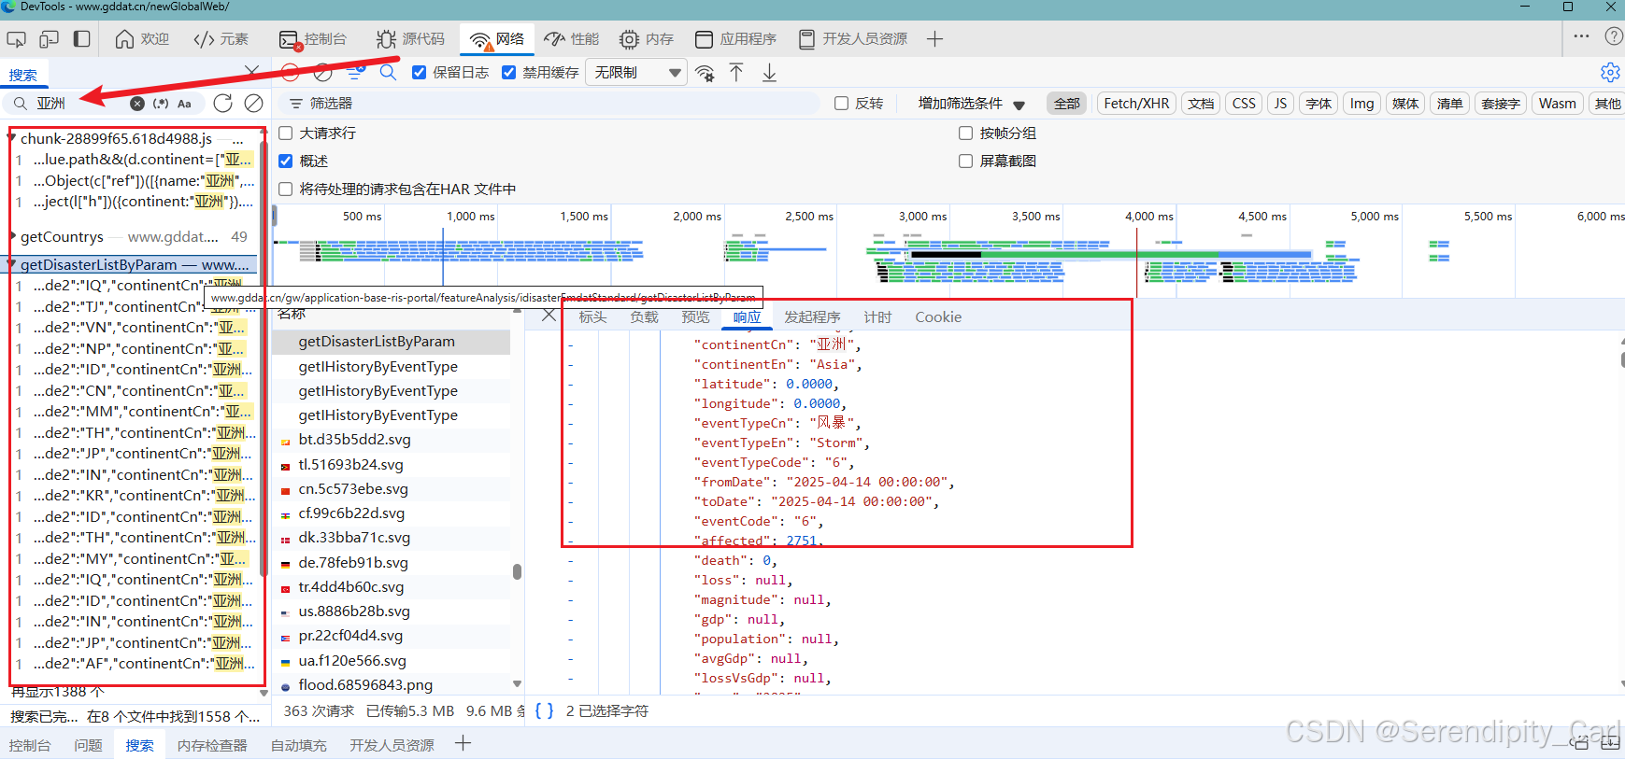Switch to 元素 tab

tap(221, 39)
